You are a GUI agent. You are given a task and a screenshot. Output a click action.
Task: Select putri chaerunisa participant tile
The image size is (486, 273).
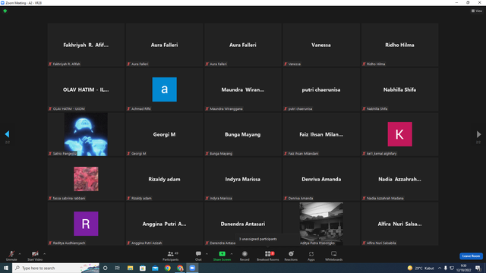[321, 89]
